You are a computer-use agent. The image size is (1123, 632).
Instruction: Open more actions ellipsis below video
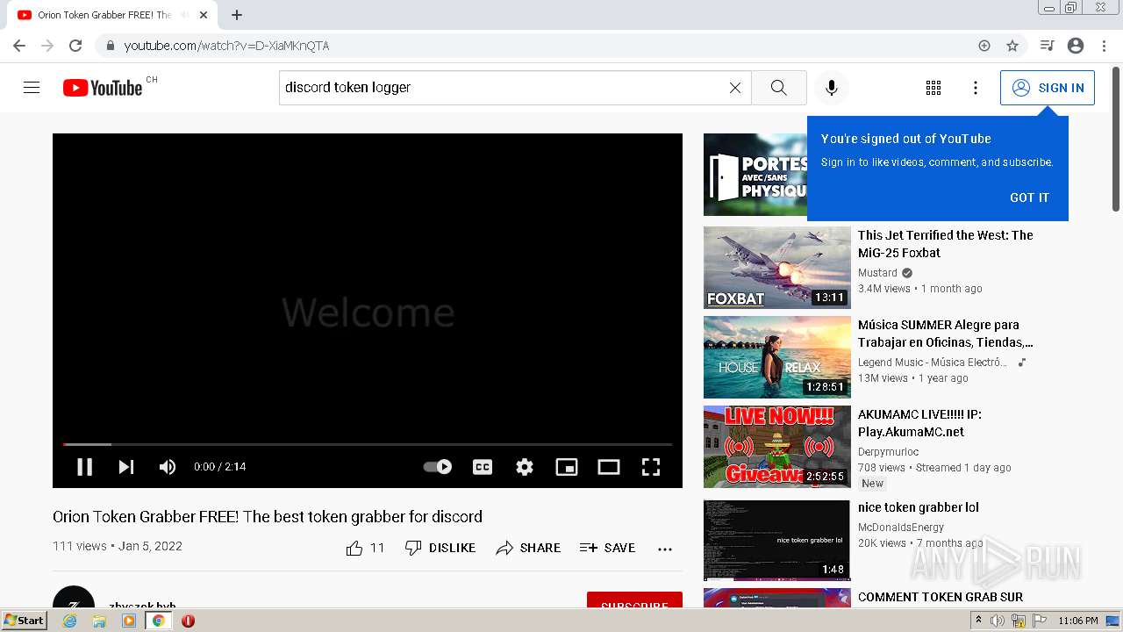[665, 549]
